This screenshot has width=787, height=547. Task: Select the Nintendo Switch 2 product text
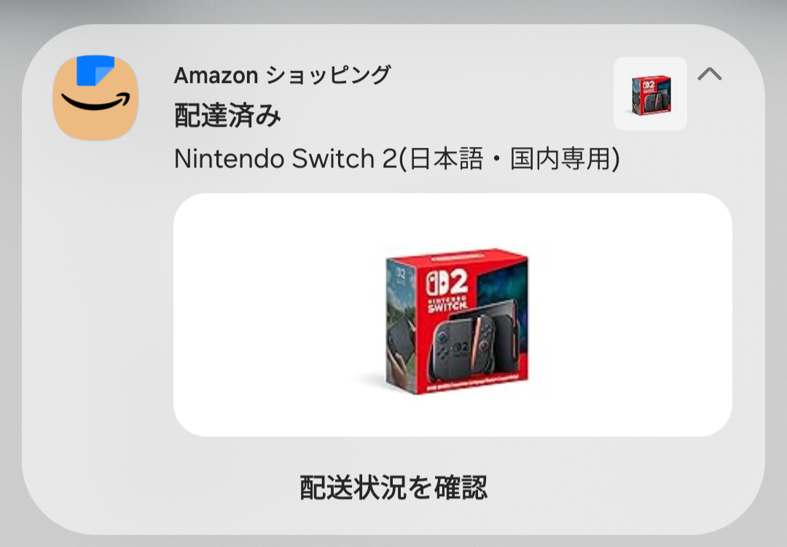(x=396, y=159)
